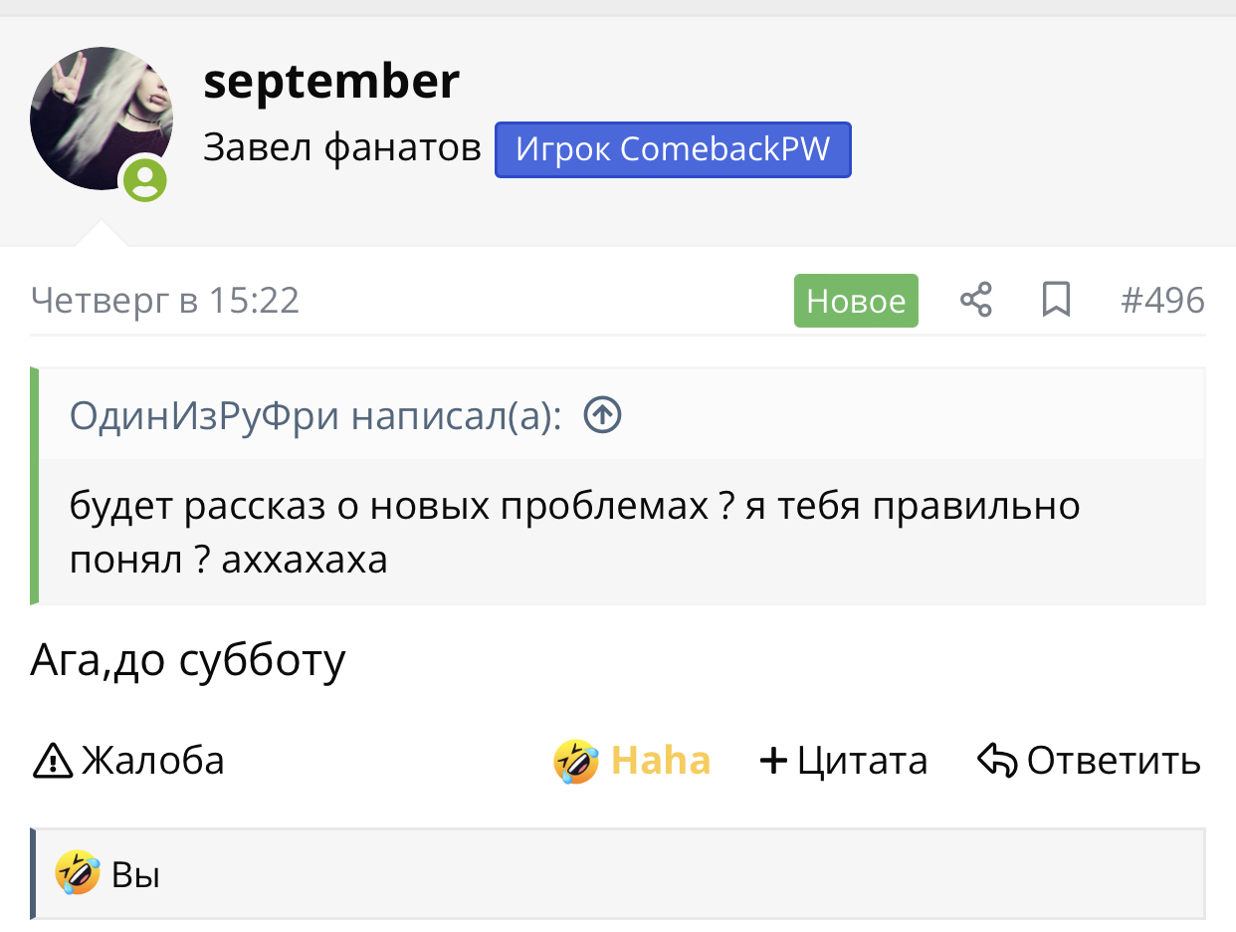Bookmark this post with the bookmark icon

click(x=1056, y=300)
